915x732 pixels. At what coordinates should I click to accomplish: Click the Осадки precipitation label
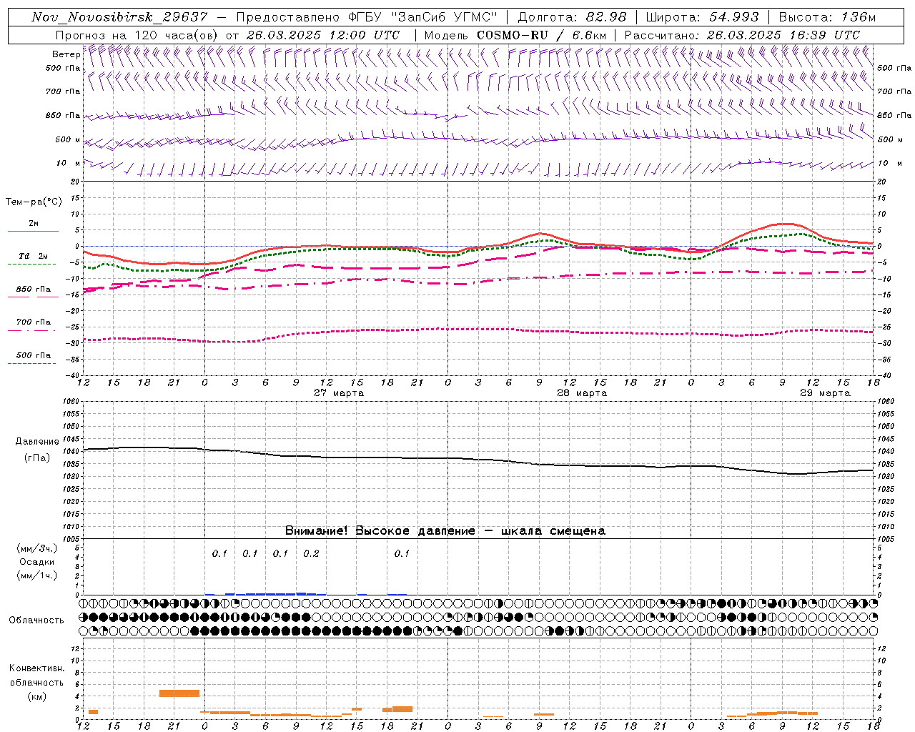pyautogui.click(x=37, y=563)
